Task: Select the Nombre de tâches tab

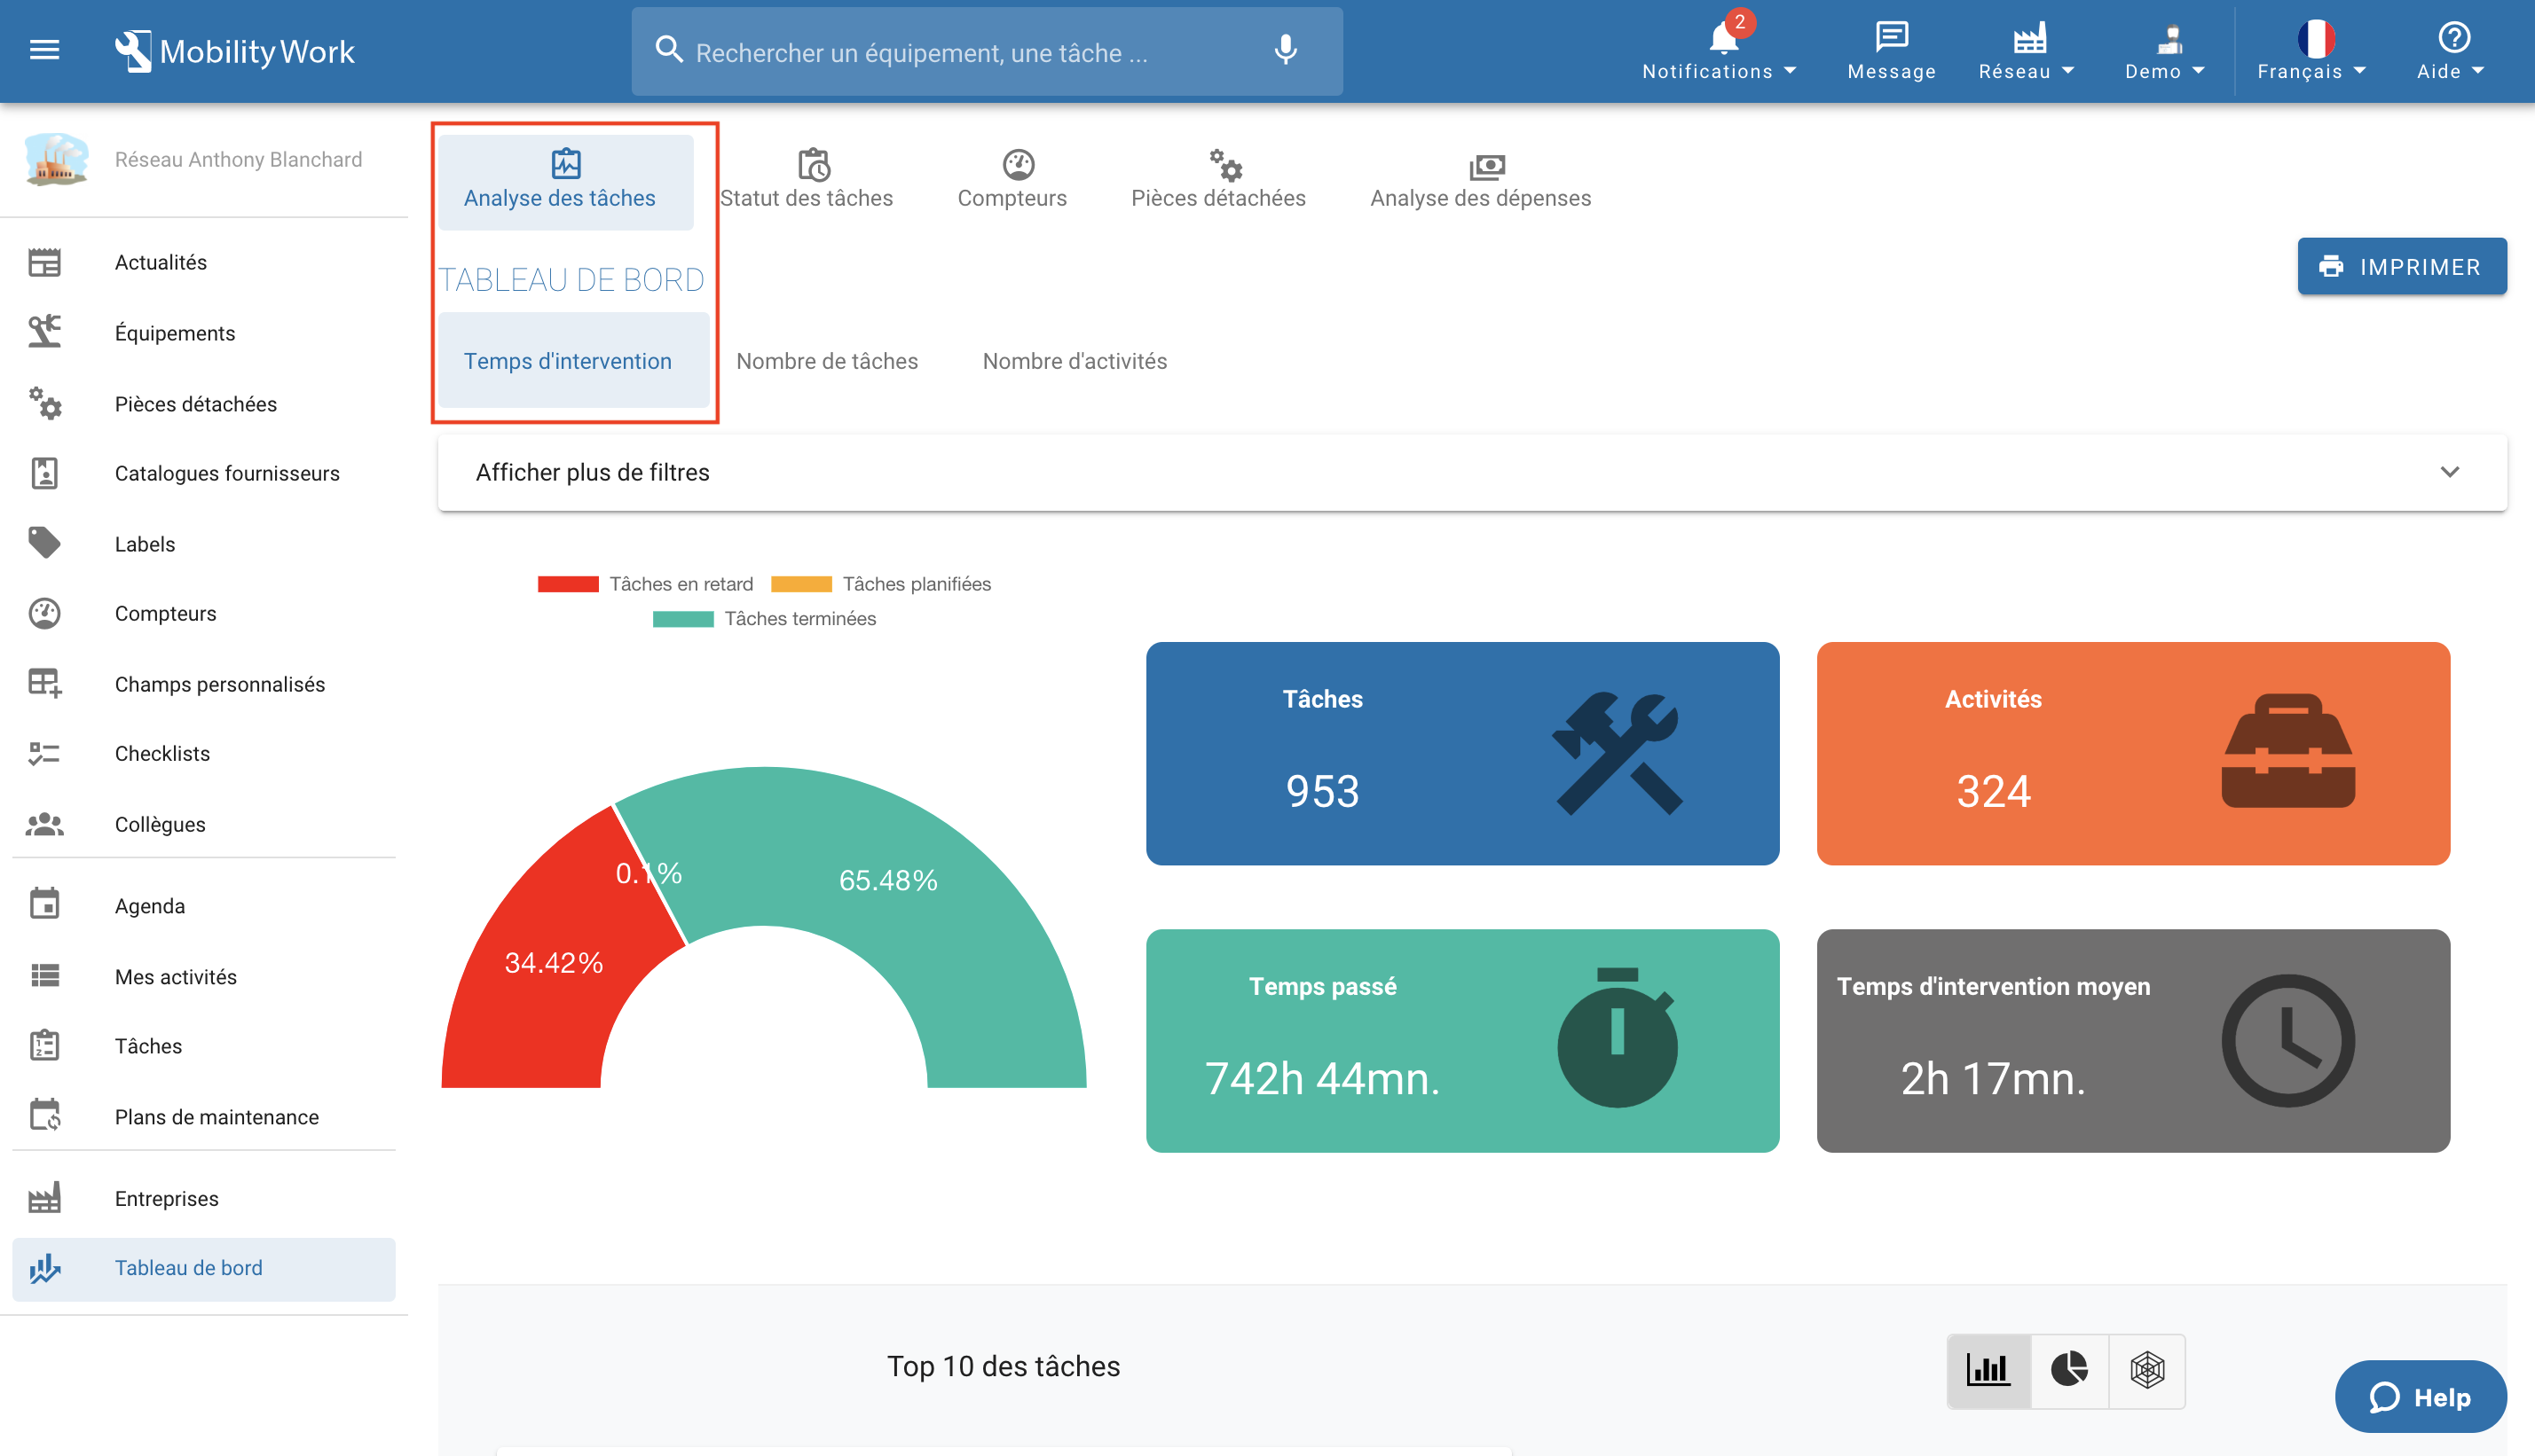Action: 826,361
